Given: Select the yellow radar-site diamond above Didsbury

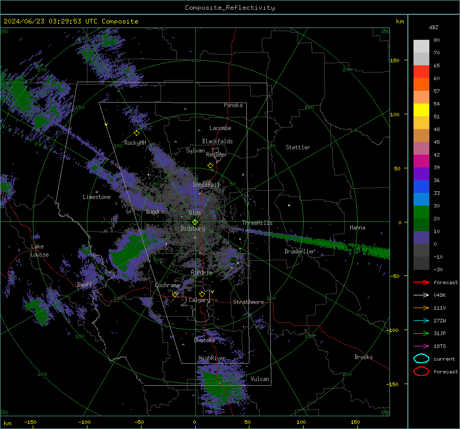Looking at the screenshot, I should pos(195,222).
